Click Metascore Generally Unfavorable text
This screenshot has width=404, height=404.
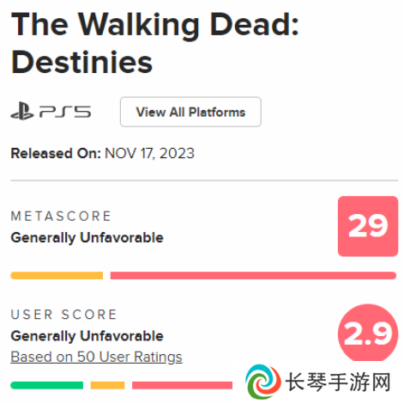point(87,238)
